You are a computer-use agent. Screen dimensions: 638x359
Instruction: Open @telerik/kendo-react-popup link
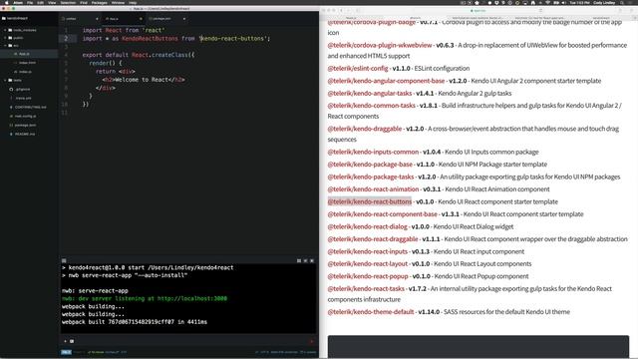pyautogui.click(x=368, y=276)
